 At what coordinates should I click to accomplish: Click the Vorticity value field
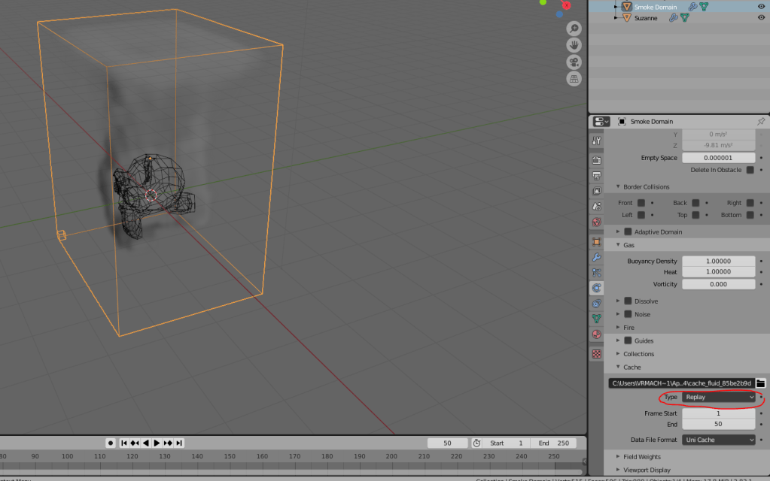(718, 285)
